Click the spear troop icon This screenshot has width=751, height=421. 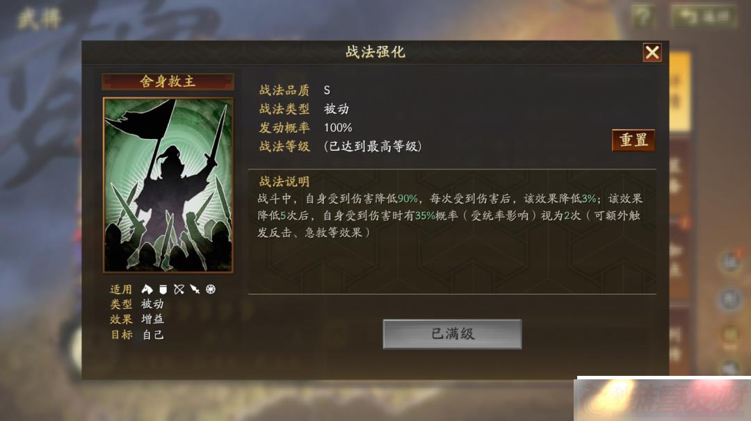tap(195, 289)
